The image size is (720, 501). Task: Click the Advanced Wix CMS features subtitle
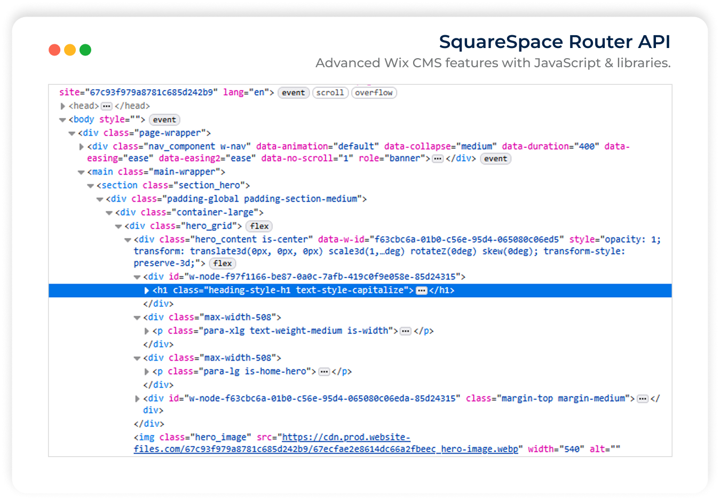click(493, 63)
